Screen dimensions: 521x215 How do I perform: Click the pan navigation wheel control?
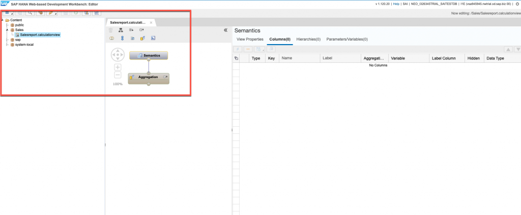(118, 55)
